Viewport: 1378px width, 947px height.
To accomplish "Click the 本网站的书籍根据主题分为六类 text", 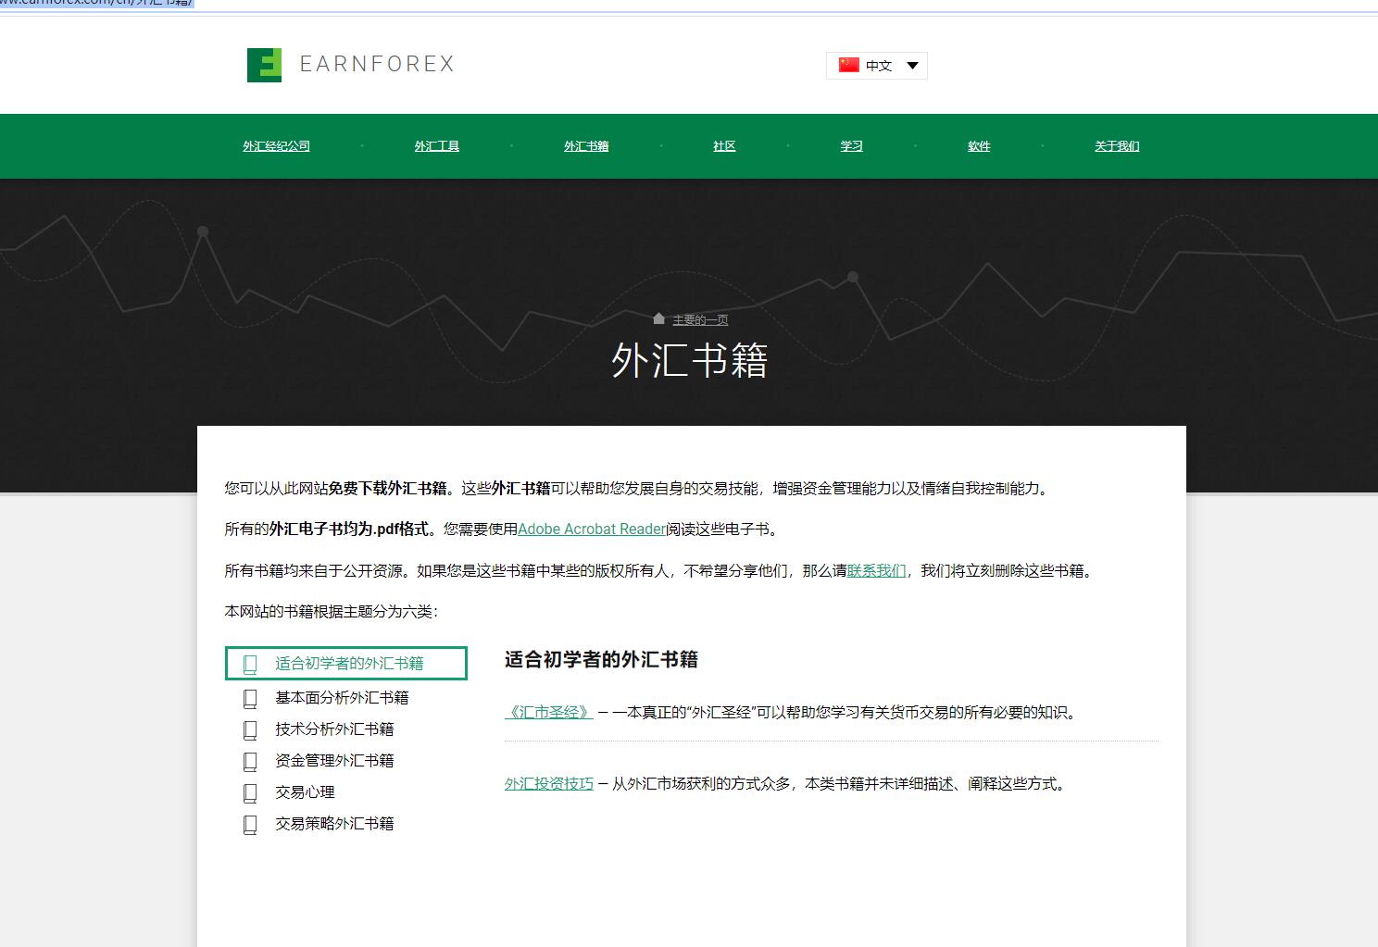I will (x=332, y=612).
